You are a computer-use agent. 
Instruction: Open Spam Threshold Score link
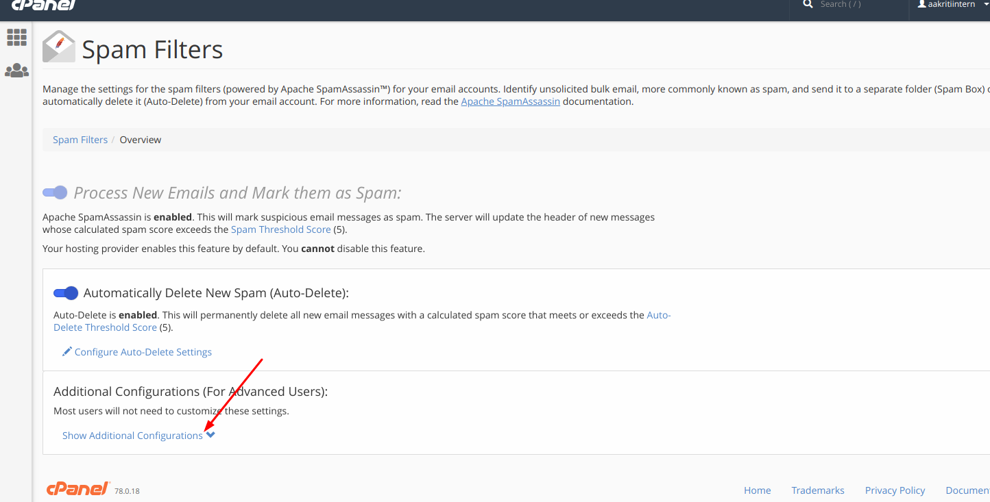(281, 229)
